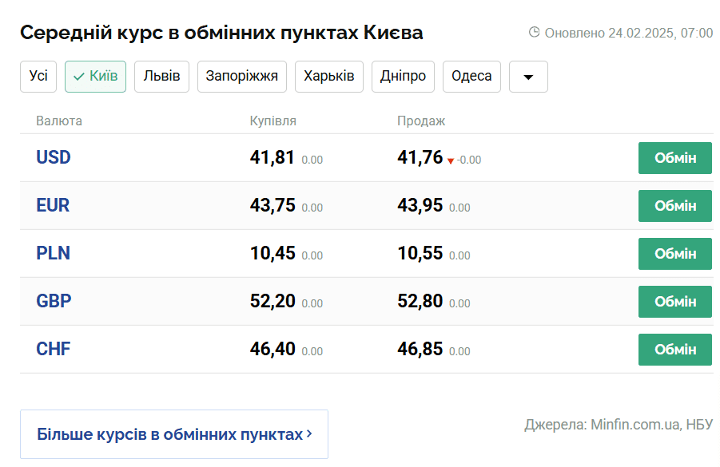
Task: Click the Обмін button for PLN
Action: 675,254
